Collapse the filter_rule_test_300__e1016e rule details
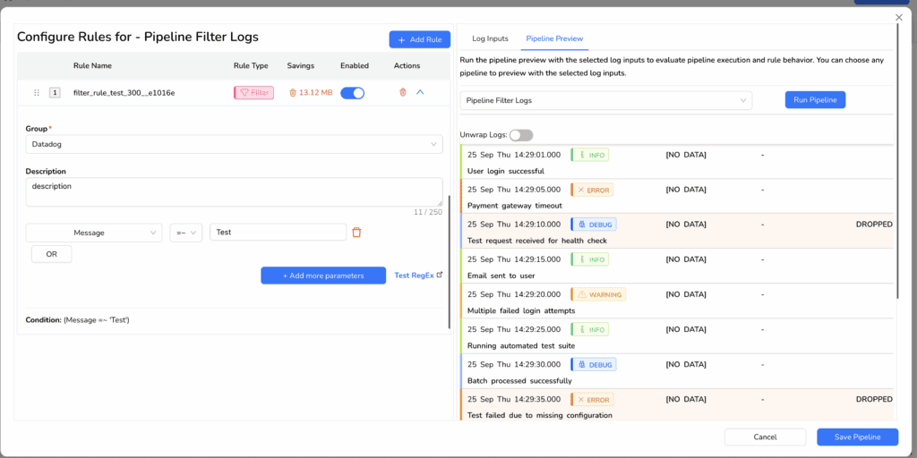The image size is (917, 458). [420, 92]
